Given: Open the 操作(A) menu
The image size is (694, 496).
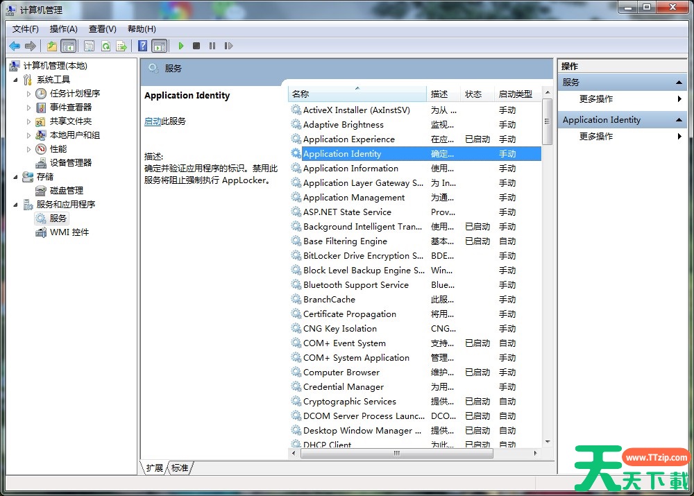Looking at the screenshot, I should click(63, 29).
